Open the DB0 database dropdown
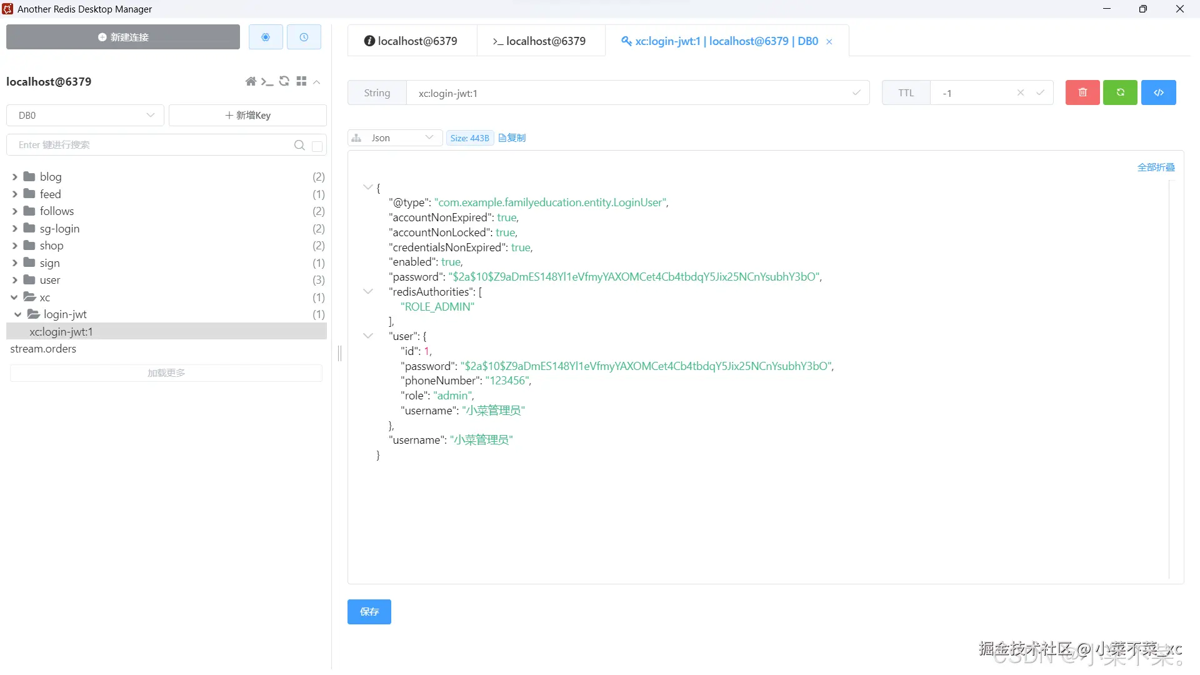This screenshot has height=675, width=1200. [x=86, y=116]
